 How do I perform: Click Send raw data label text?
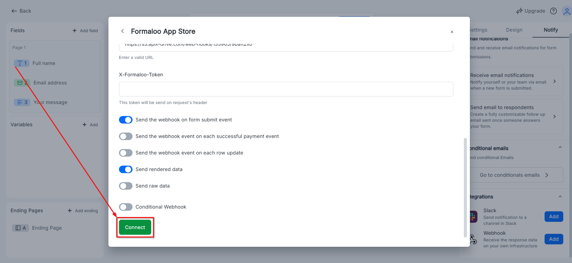(x=152, y=186)
